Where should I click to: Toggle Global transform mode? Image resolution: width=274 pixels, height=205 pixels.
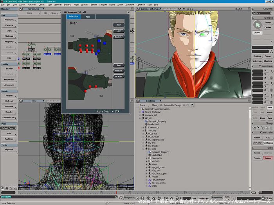point(255,107)
